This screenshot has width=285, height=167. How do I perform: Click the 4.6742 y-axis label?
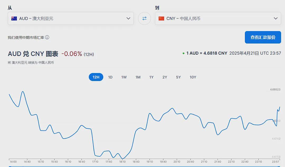coord(276,139)
